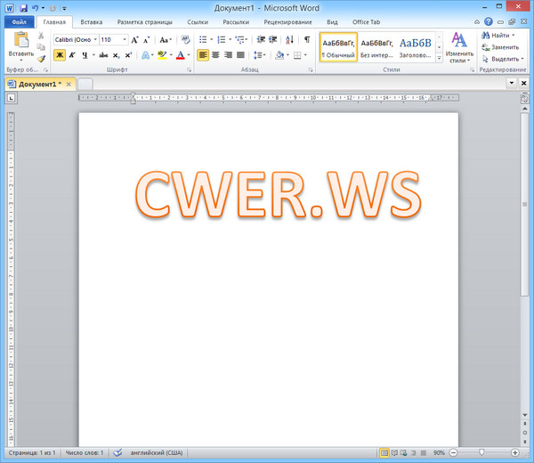Expand the Styles gallery list
Image resolution: width=534 pixels, height=463 pixels.
[x=440, y=58]
